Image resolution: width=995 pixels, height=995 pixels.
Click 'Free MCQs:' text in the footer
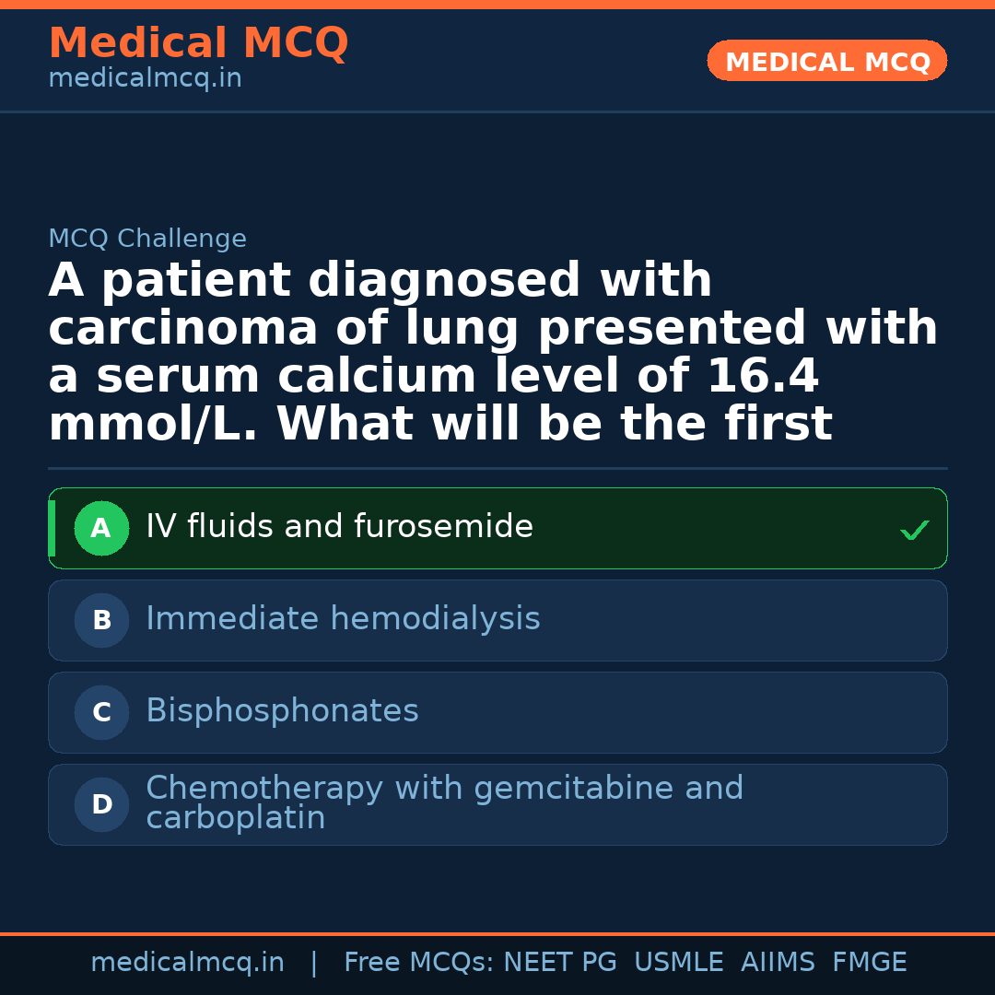click(x=419, y=963)
